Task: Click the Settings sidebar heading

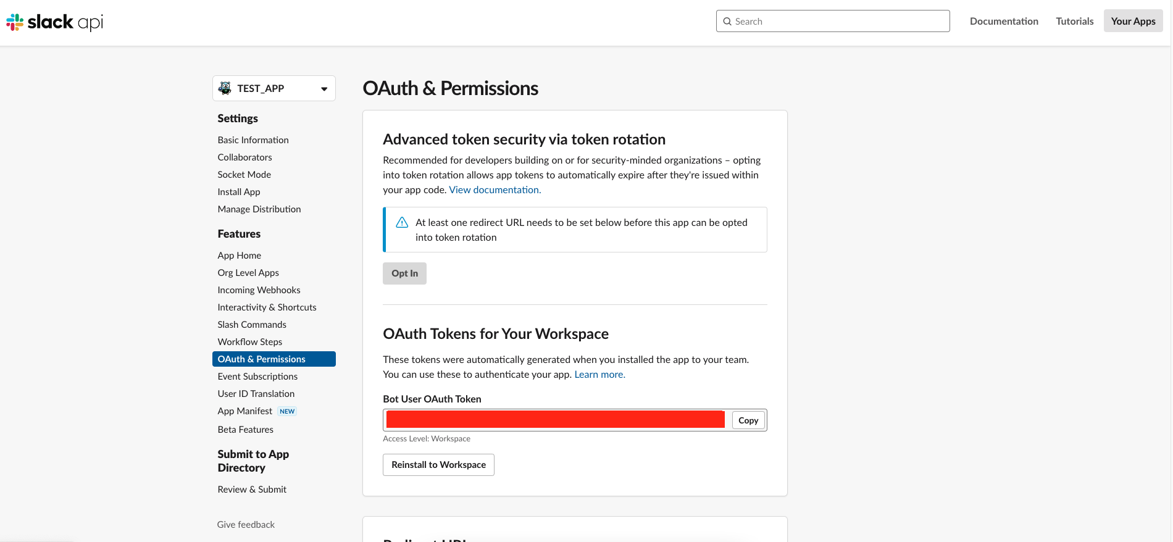Action: (238, 119)
